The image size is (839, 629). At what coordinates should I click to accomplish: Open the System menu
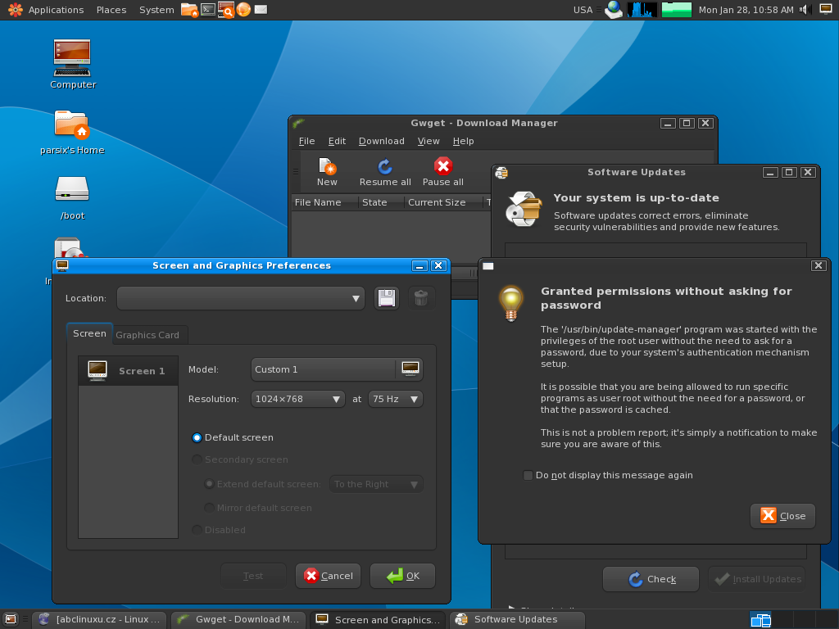156,10
